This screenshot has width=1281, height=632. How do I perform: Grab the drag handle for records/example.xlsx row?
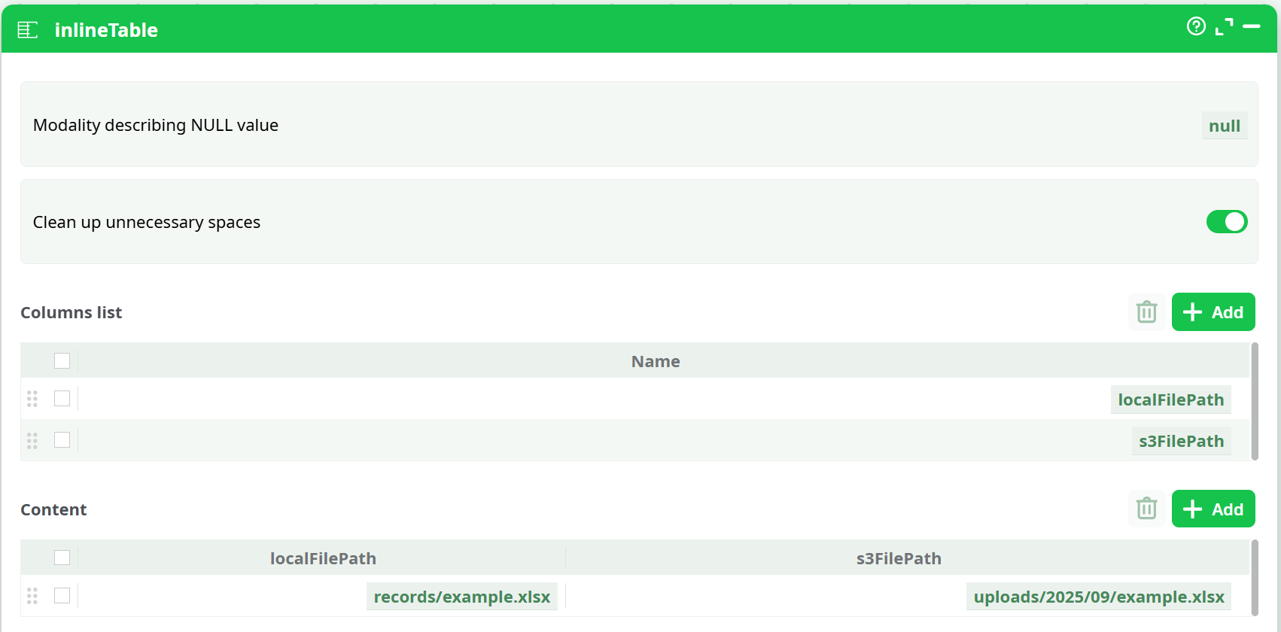click(x=32, y=596)
